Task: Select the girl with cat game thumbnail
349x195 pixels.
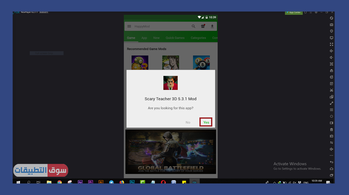Action: tap(170, 63)
